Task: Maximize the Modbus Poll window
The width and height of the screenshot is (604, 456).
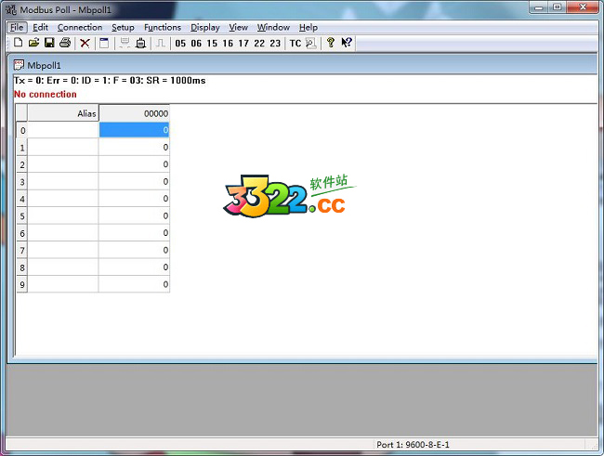Action: coord(558,7)
